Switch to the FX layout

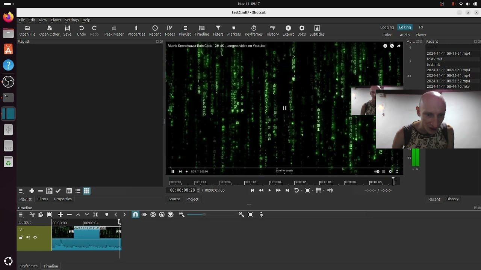(x=421, y=27)
